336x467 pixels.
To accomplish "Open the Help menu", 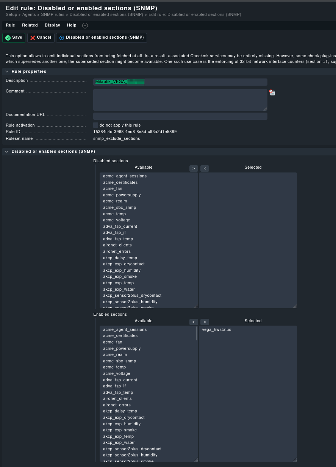I will (x=72, y=25).
